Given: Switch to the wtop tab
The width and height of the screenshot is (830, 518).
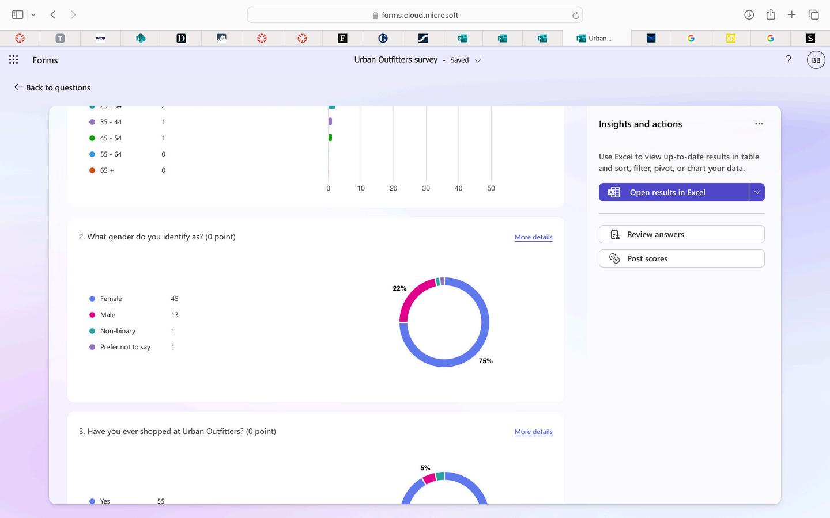Looking at the screenshot, I should point(100,38).
